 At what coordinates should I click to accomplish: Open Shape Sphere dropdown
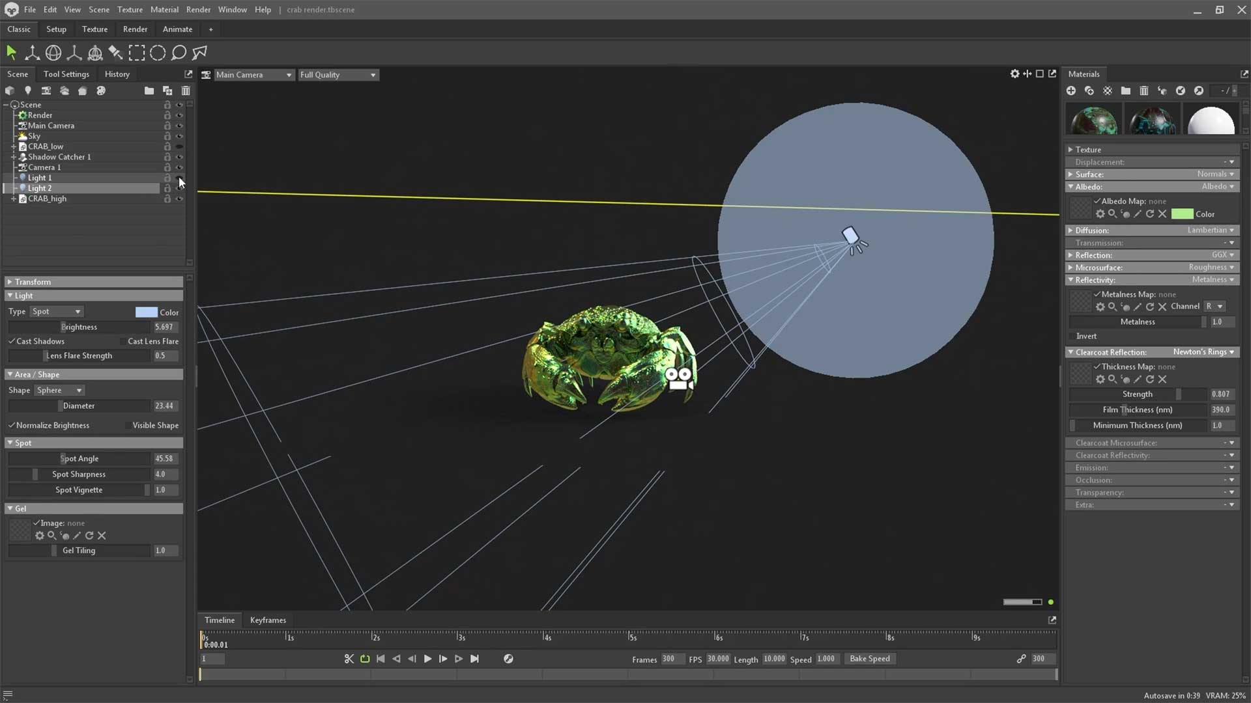tap(59, 390)
